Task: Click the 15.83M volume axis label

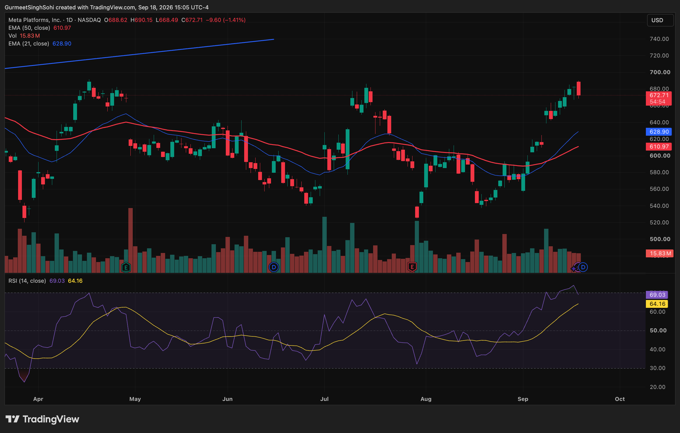Action: 659,253
